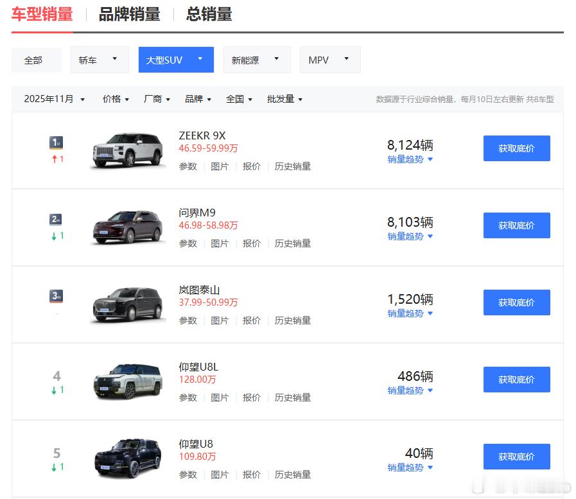Open the 2025年11月 date dropdown
The width and height of the screenshot is (576, 499).
(55, 99)
